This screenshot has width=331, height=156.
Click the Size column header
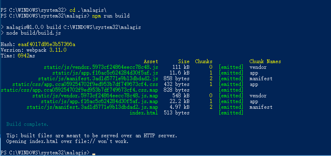[x=183, y=62]
